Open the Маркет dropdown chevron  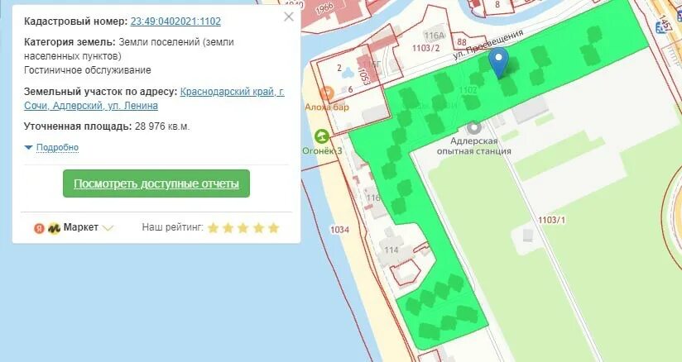click(108, 228)
